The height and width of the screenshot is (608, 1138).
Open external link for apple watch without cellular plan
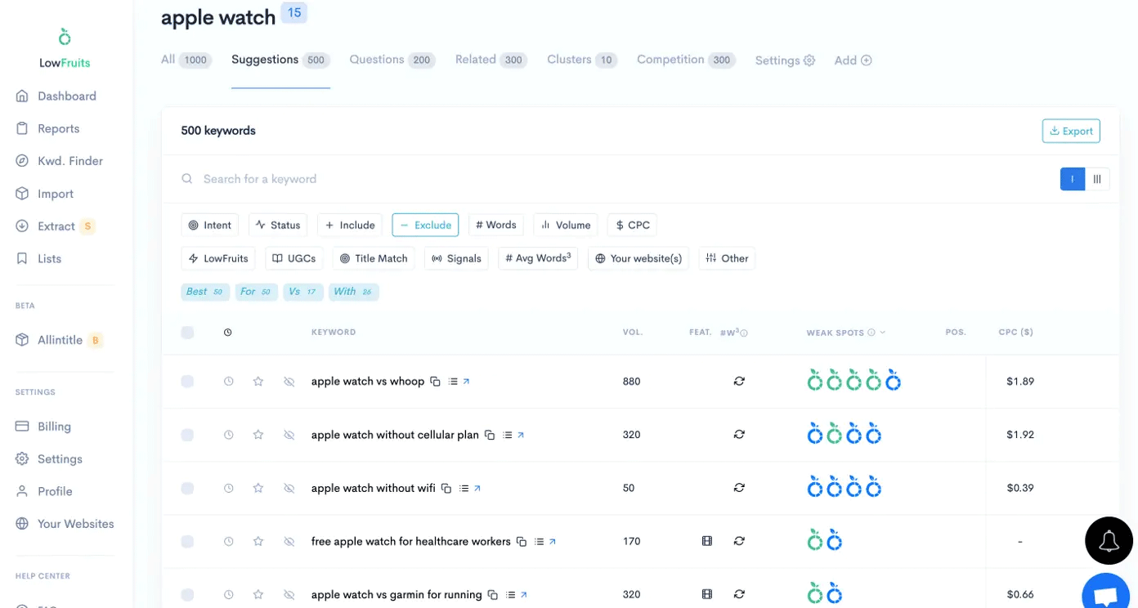521,435
